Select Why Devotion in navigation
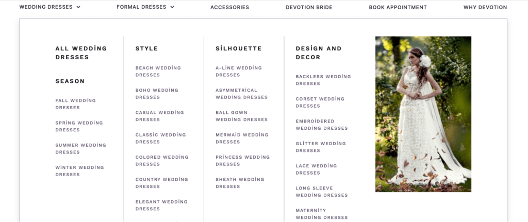The height and width of the screenshot is (222, 528). pyautogui.click(x=485, y=7)
